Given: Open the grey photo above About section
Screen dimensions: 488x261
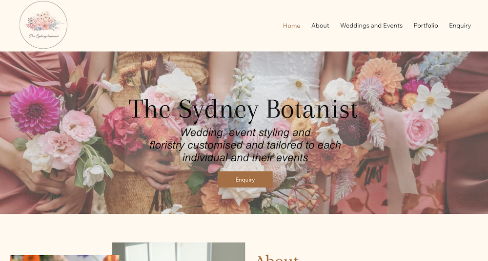Looking at the screenshot, I should click(x=178, y=252).
